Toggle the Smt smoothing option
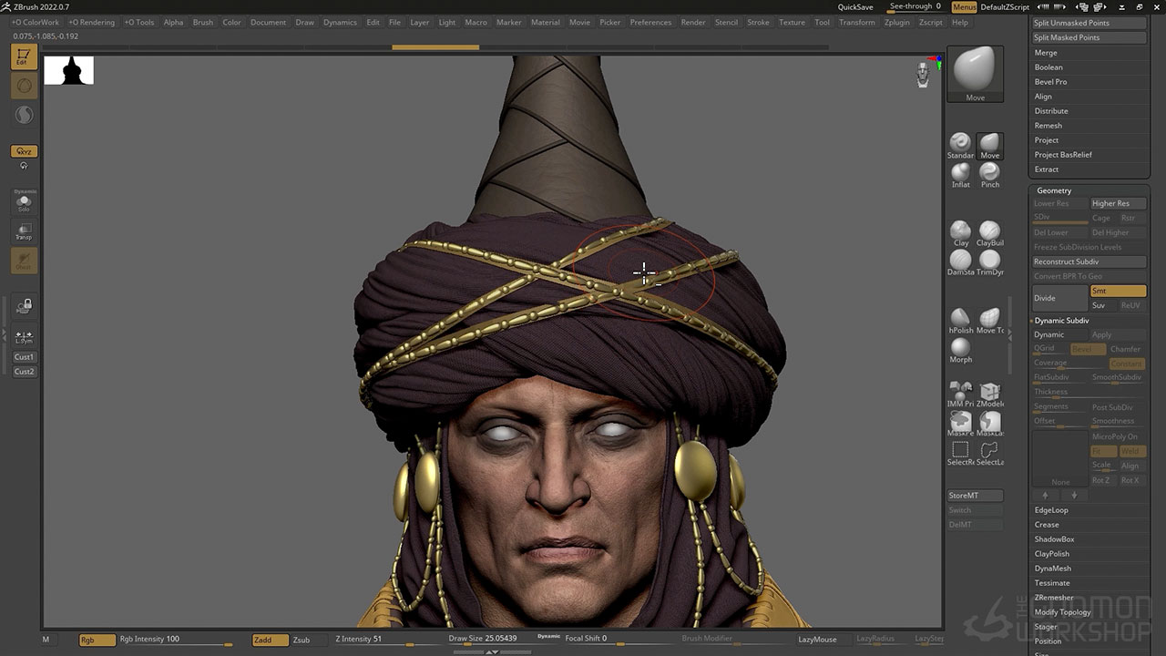1166x656 pixels. 1118,291
